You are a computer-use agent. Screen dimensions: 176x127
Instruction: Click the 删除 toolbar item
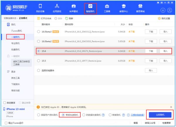[x=58, y=18]
